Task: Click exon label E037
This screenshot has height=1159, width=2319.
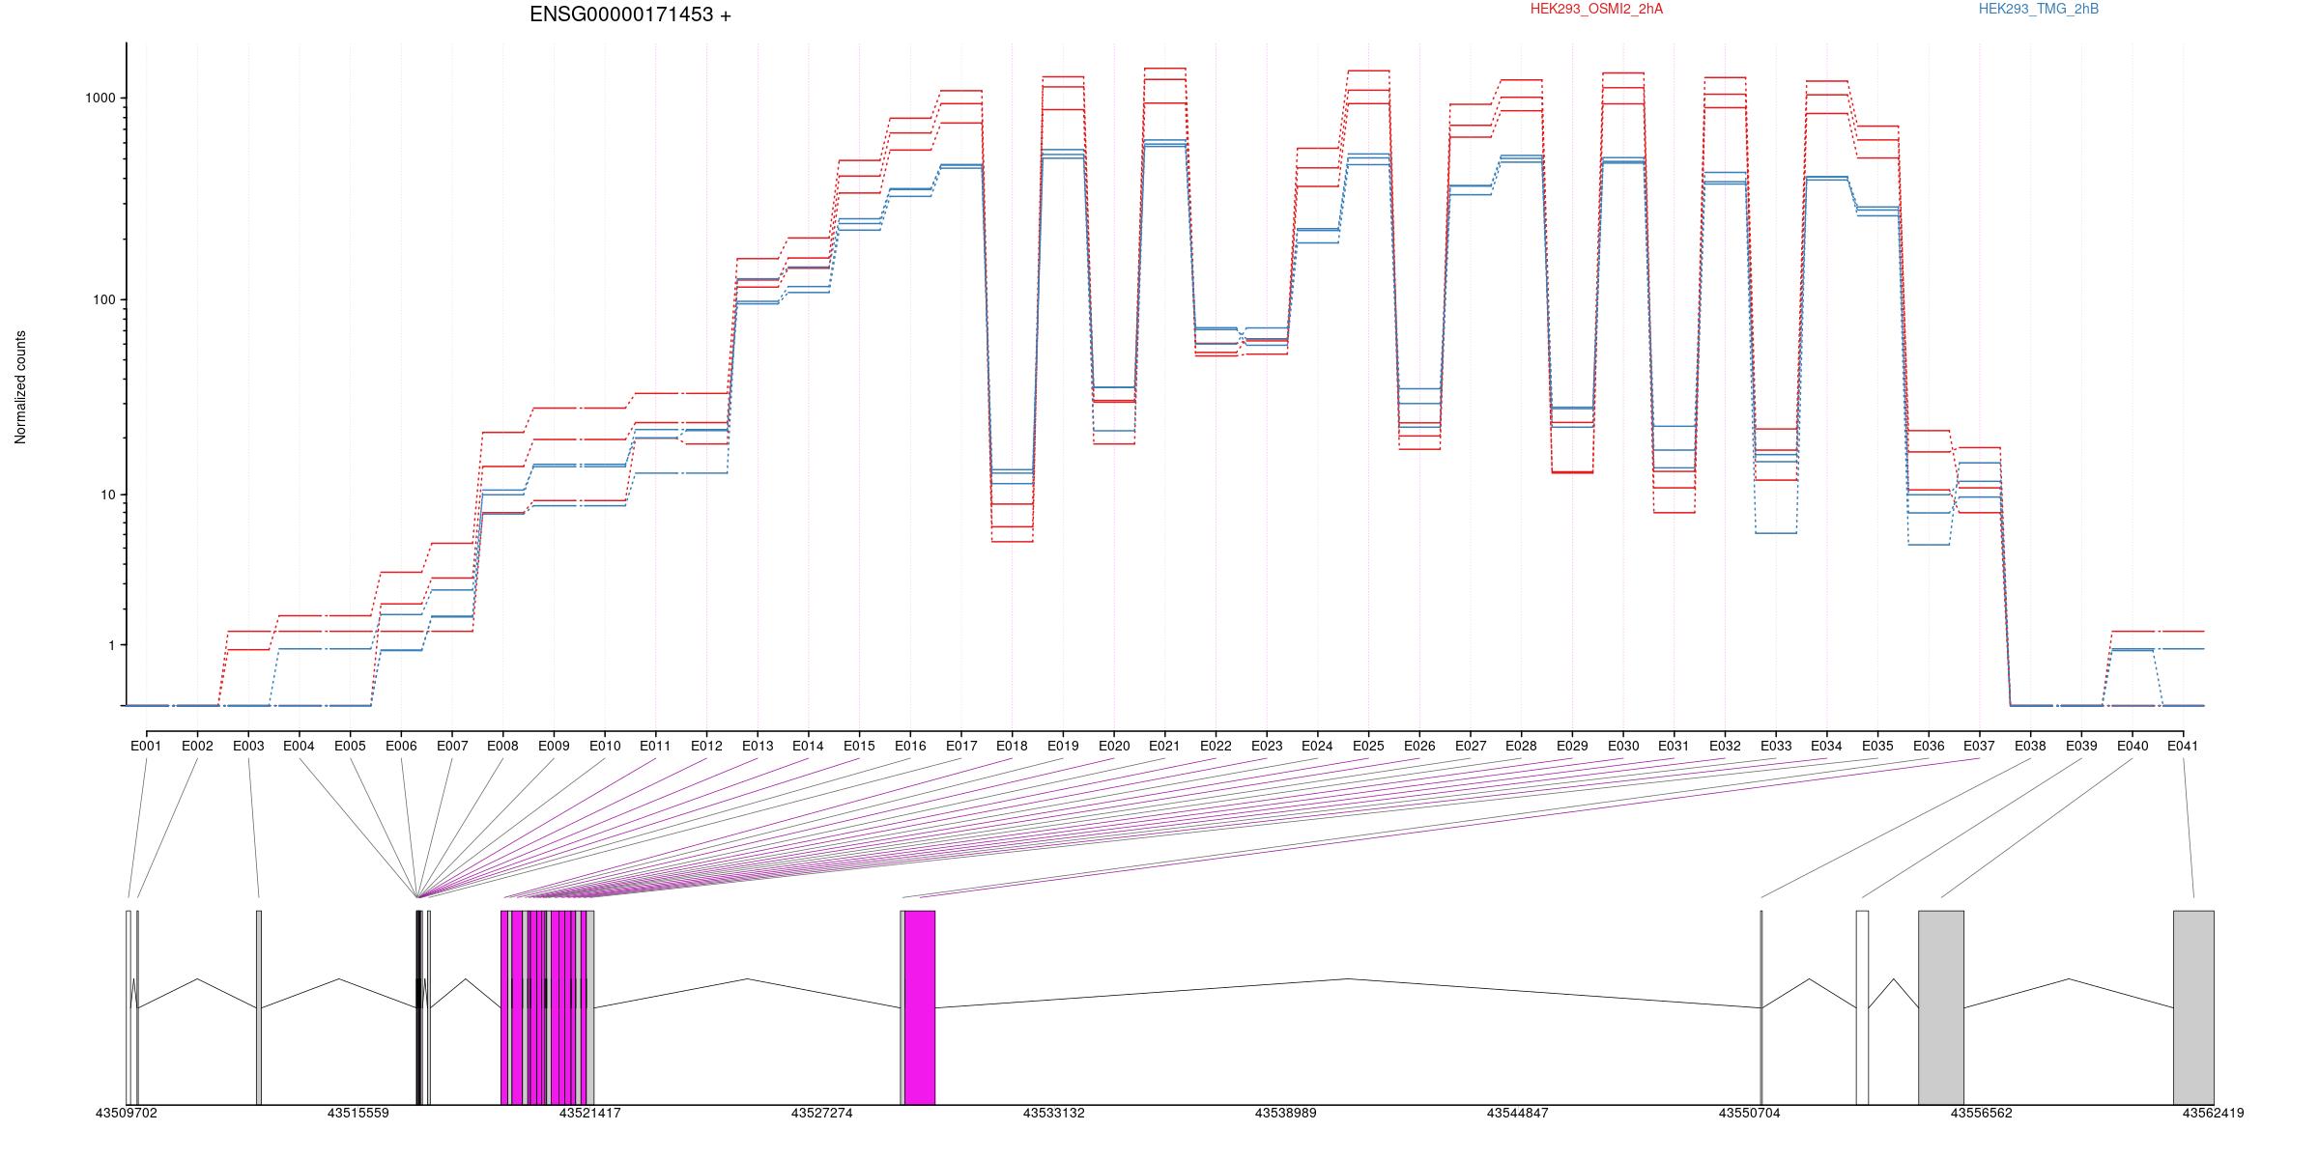Action: pos(1979,746)
